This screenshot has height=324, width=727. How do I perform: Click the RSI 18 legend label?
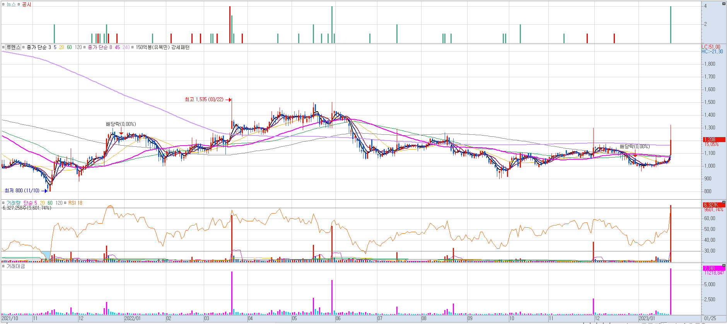pos(75,203)
